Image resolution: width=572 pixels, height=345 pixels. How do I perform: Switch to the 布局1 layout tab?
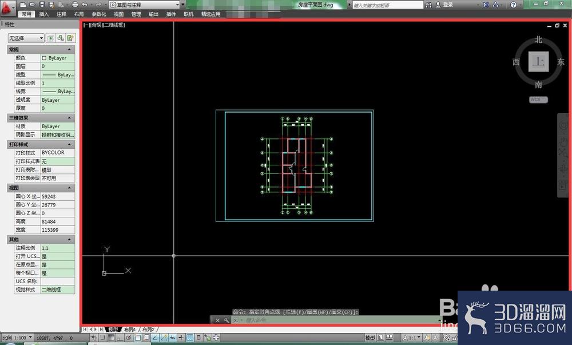pyautogui.click(x=129, y=330)
